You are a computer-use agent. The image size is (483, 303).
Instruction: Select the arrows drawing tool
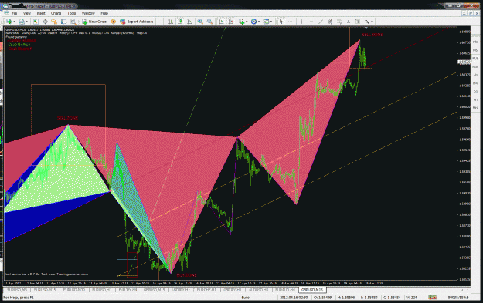coord(367,22)
